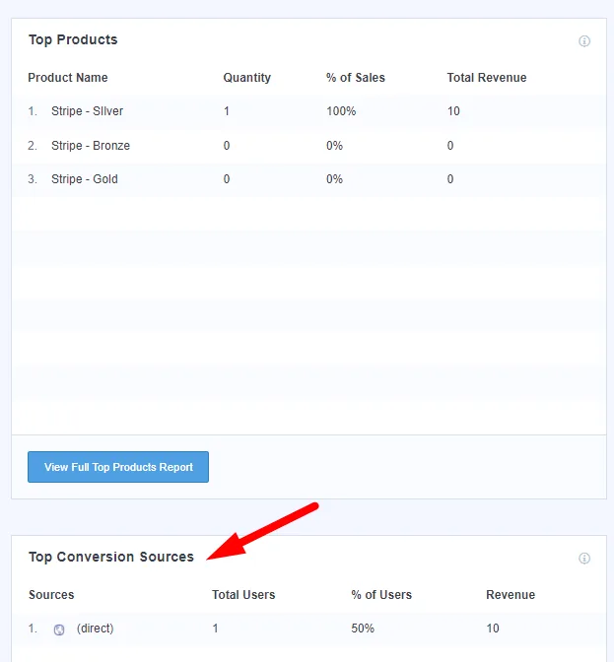Click the Top Products info icon
Screen dimensions: 614x662
(x=584, y=41)
